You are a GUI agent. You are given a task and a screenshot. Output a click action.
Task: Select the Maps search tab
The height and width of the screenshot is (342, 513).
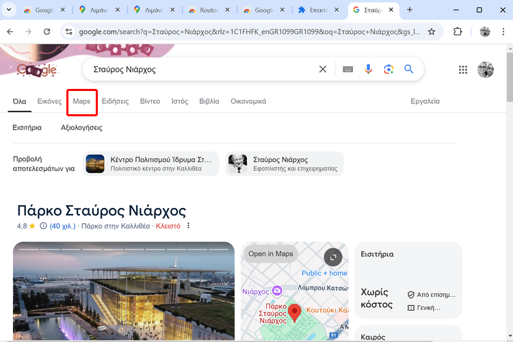click(81, 101)
